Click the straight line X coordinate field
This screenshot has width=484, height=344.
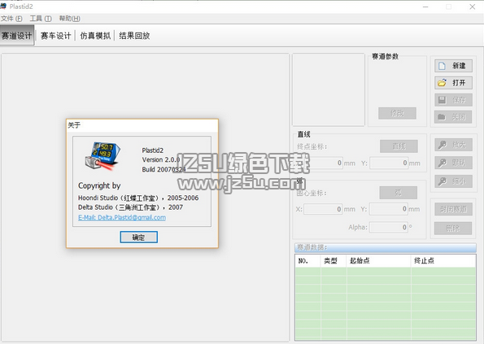(324, 163)
